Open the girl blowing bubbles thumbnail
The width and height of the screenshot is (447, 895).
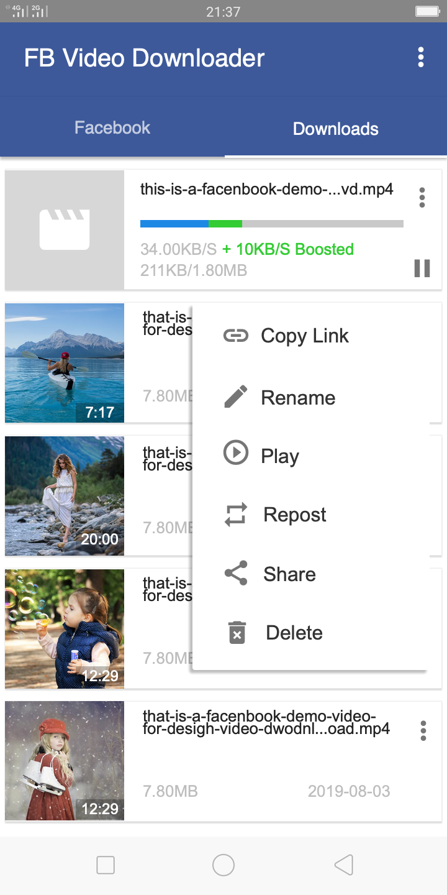pyautogui.click(x=65, y=629)
